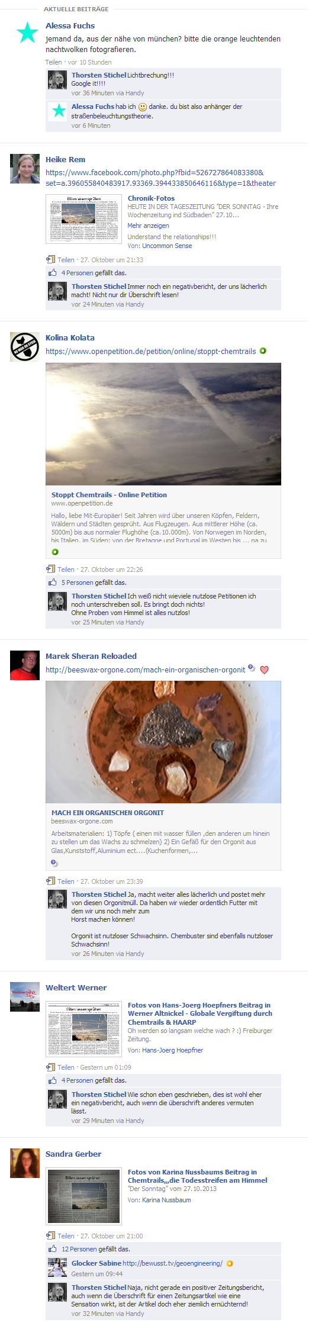Click the thumbs-up icon beside '5 Personen gefällt das'

53,582
